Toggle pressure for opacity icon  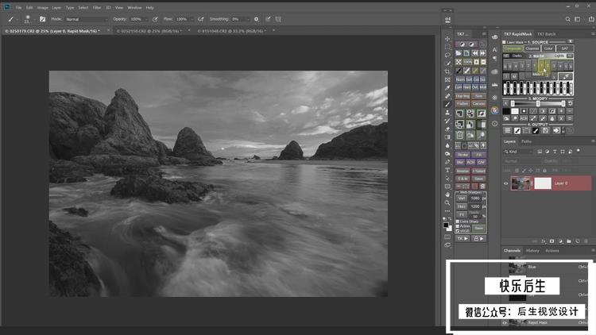(155, 19)
